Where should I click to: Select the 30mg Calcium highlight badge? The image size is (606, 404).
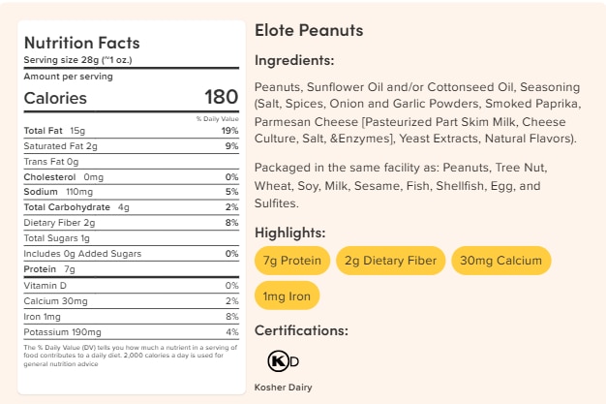pyautogui.click(x=500, y=261)
